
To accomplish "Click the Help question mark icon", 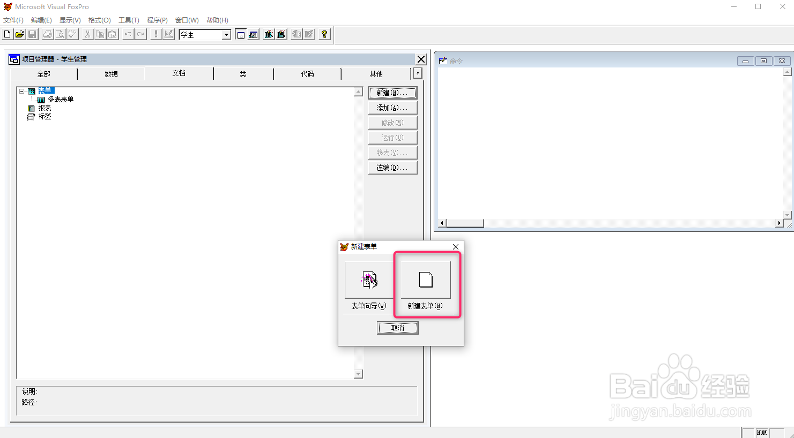I will click(324, 34).
